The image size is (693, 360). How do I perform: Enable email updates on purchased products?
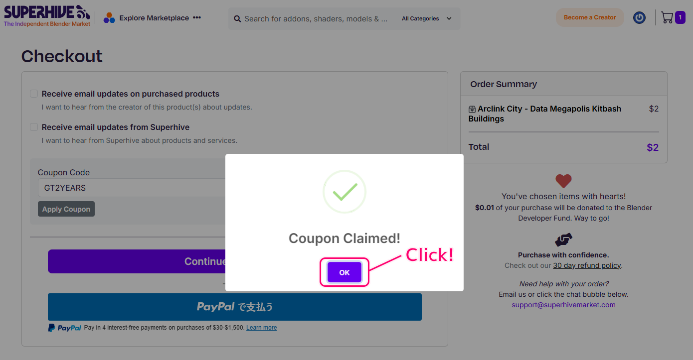[x=34, y=94]
